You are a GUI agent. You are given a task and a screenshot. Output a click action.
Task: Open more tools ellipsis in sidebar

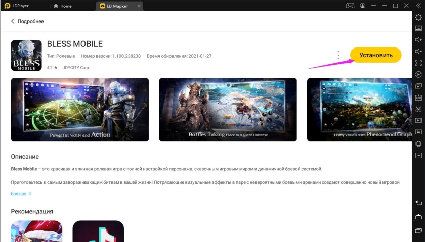(418, 156)
